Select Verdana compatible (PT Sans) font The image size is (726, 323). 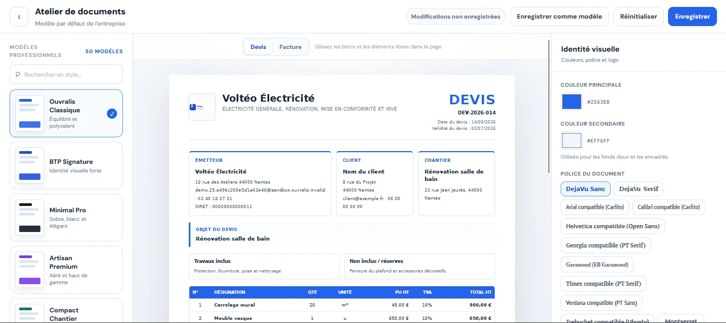pos(602,303)
